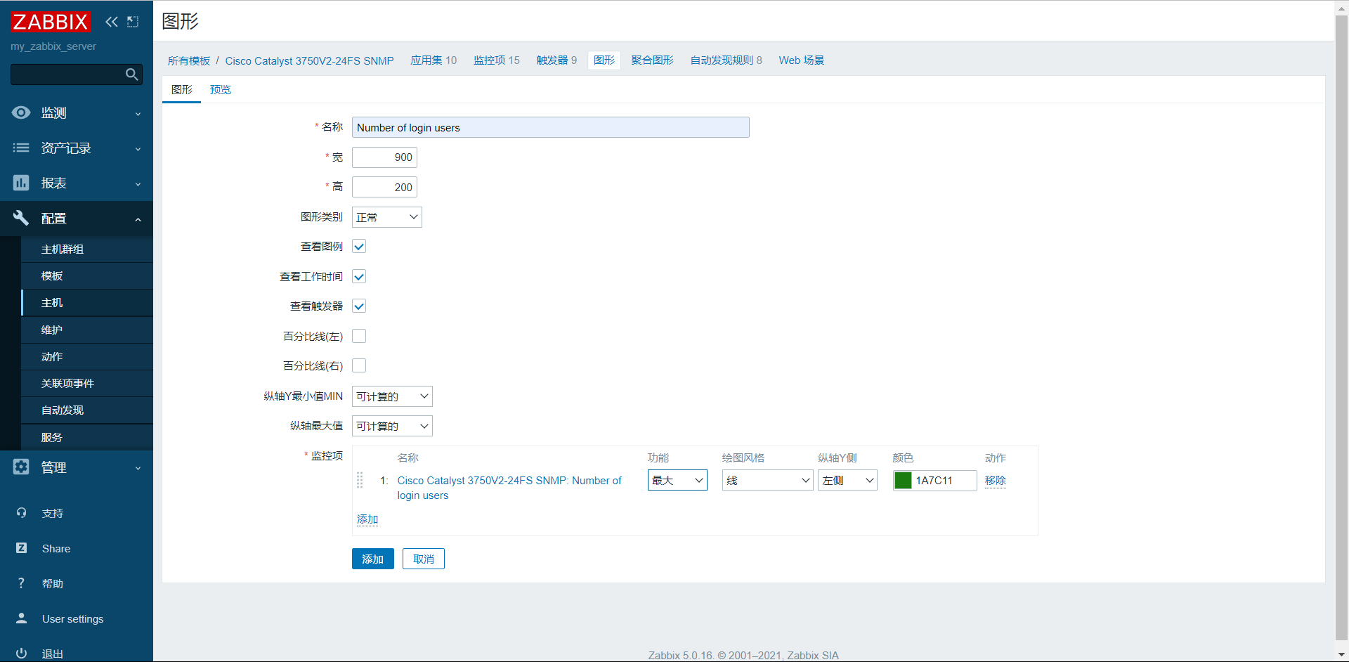
Task: Select the 图形 form tab
Action: click(182, 89)
